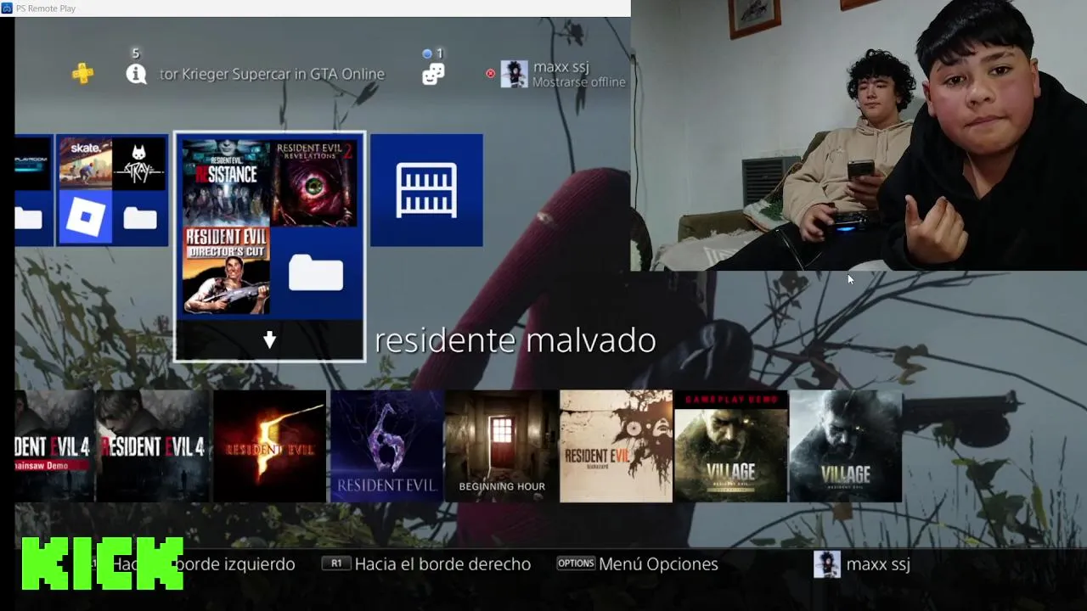Select the Playroom folder tile at left edge

pos(34,190)
